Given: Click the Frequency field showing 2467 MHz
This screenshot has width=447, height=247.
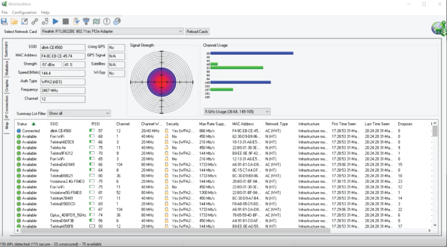Looking at the screenshot, I should point(63,90).
